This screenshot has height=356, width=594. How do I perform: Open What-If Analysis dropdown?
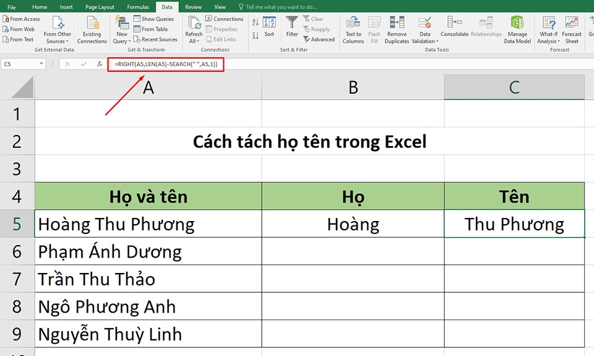click(x=549, y=30)
